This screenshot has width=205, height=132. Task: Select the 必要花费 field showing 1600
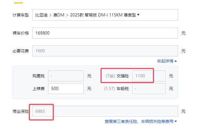pyautogui.click(x=104, y=51)
